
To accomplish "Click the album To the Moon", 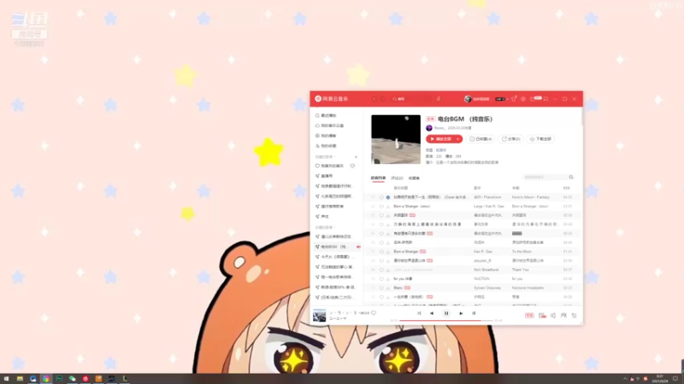I will click(x=522, y=252).
